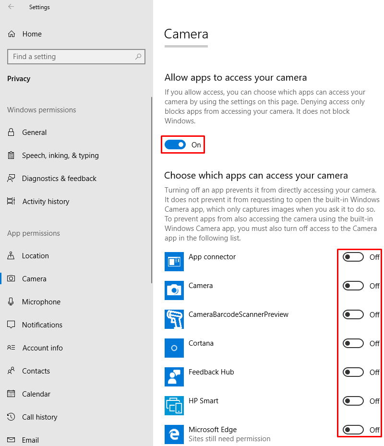Viewport: 384px width, 446px height.
Task: Click the Notifications sidebar icon
Action: 11,325
